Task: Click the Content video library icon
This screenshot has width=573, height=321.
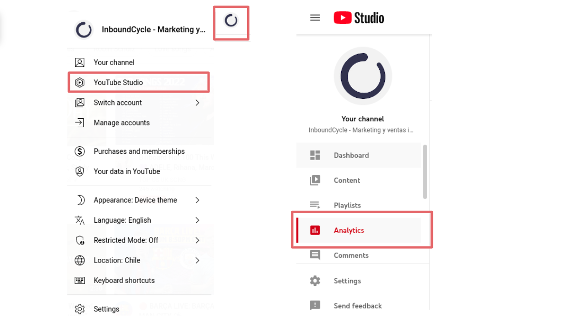Action: pos(315,180)
